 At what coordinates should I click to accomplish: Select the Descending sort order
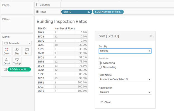(100, 67)
